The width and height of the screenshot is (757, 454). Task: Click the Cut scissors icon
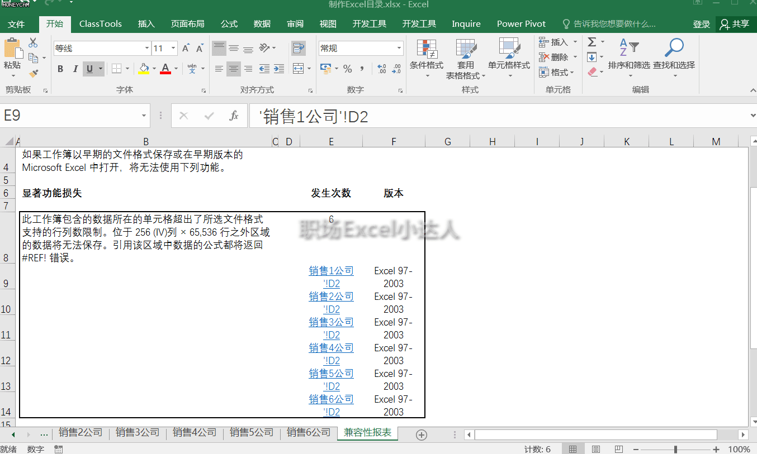(33, 43)
